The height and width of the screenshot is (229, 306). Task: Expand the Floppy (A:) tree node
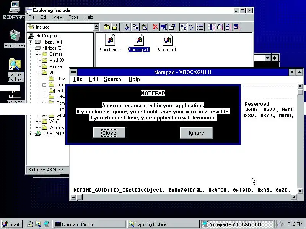31,42
